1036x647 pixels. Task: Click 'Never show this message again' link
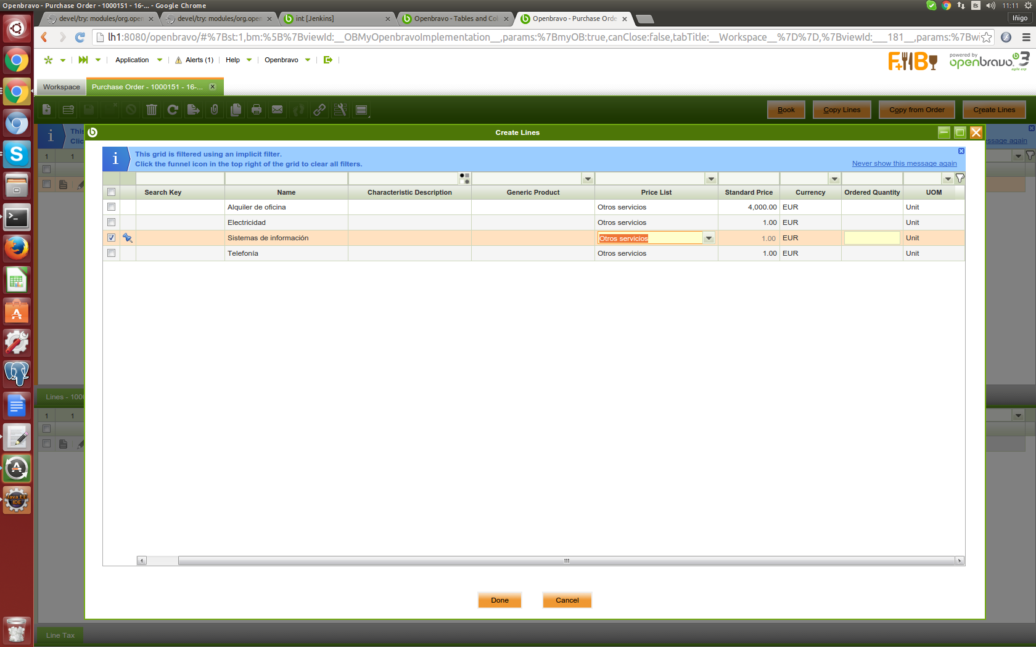(x=904, y=164)
